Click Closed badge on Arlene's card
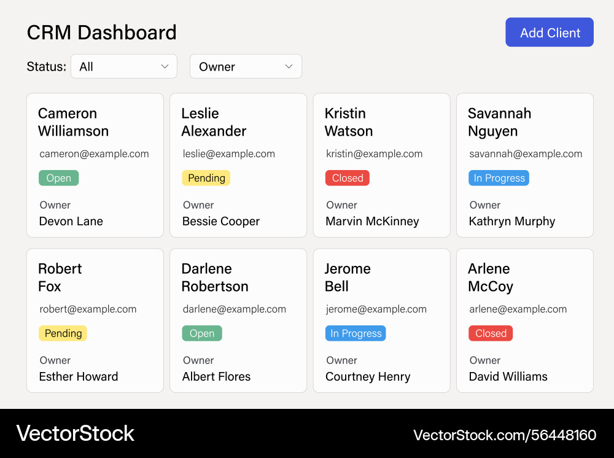The image size is (614, 458). (491, 333)
